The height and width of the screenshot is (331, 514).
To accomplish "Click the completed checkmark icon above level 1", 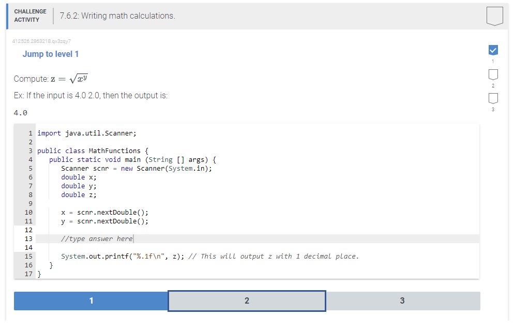I will click(x=493, y=50).
